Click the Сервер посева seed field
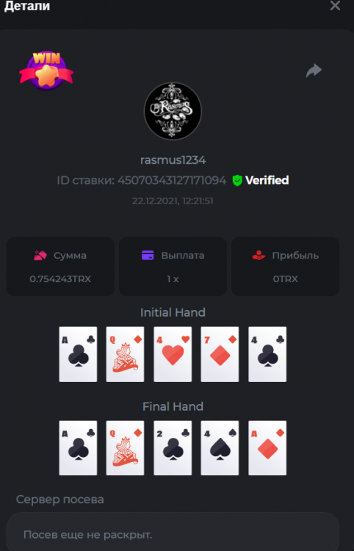The image size is (354, 551). tap(173, 532)
